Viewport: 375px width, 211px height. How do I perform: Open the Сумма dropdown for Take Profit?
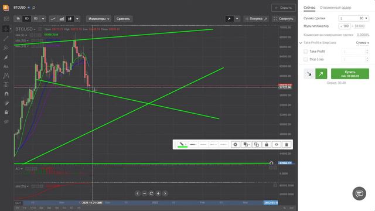(362, 43)
